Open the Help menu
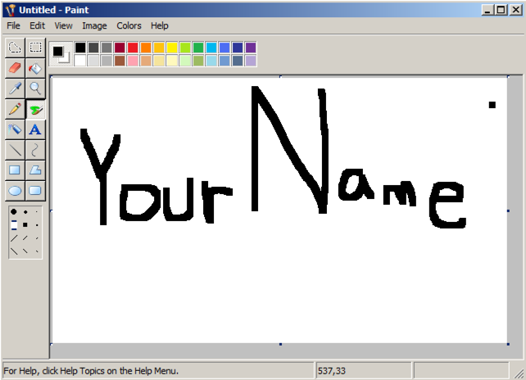The image size is (526, 380). point(159,25)
